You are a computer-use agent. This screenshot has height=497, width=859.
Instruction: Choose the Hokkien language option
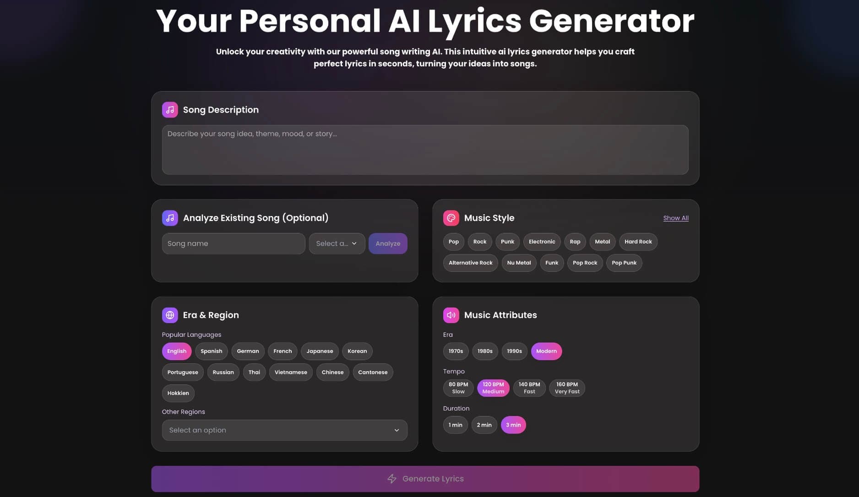tap(178, 393)
